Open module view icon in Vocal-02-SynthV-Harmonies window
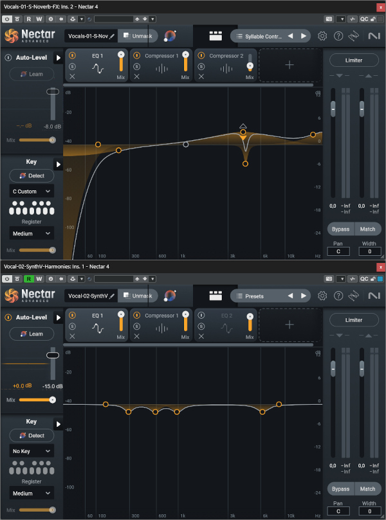 pyautogui.click(x=216, y=296)
